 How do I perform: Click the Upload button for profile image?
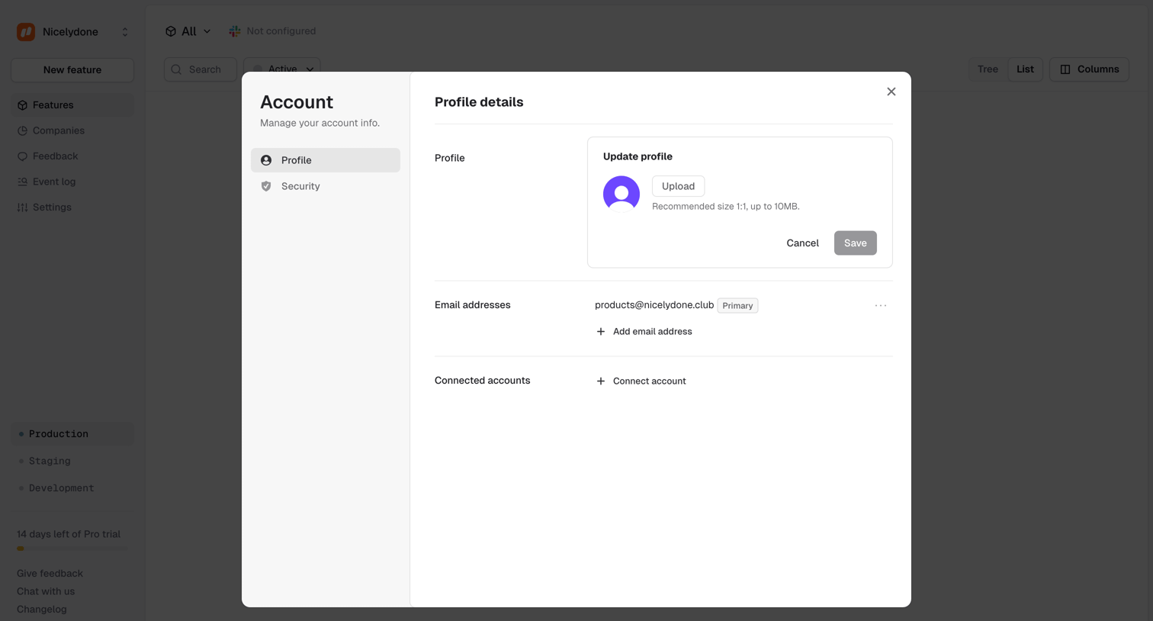pyautogui.click(x=678, y=186)
